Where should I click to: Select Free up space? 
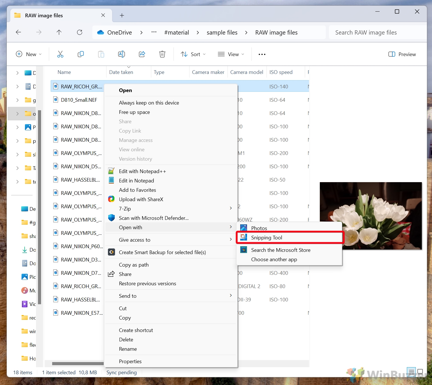tap(171, 112)
